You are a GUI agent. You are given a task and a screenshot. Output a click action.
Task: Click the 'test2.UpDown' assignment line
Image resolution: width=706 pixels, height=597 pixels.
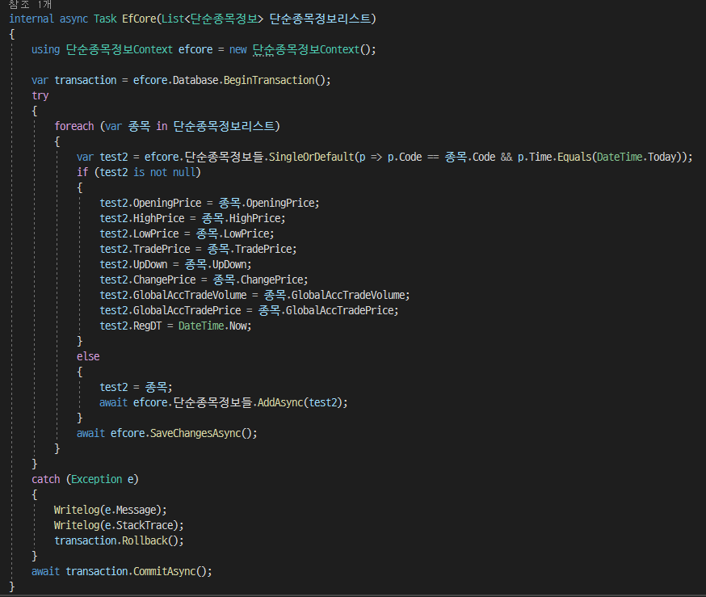[175, 264]
